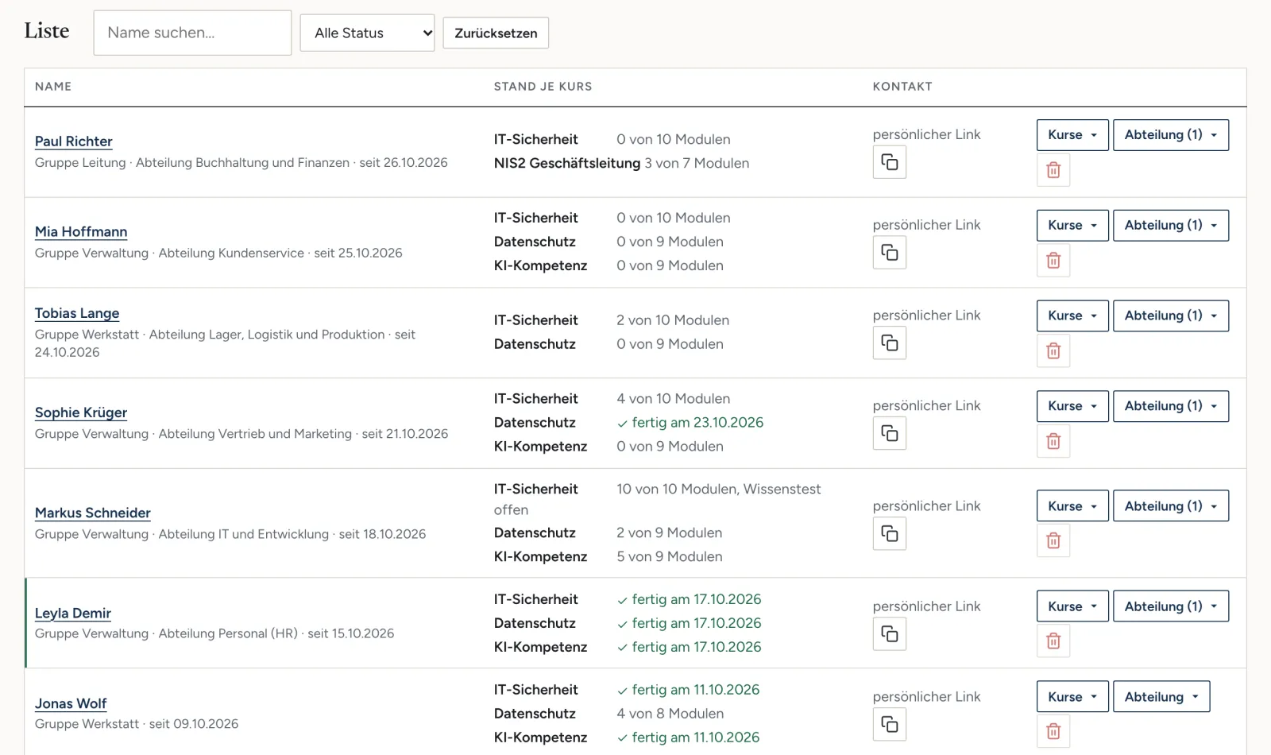Delete Markus Schneider with trash icon
Viewport: 1271px width, 755px height.
[x=1053, y=541]
